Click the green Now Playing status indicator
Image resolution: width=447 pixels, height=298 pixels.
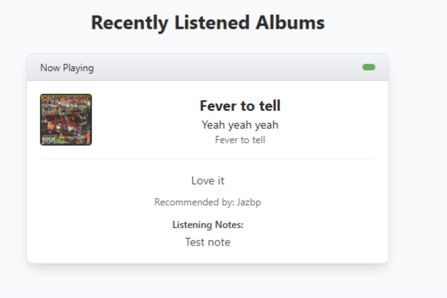tap(369, 67)
